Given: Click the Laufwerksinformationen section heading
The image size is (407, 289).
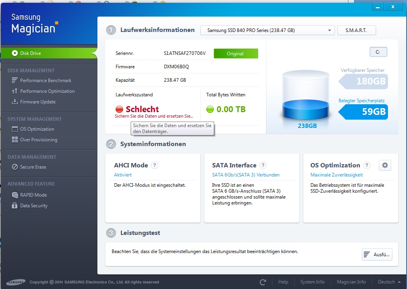Looking at the screenshot, I should (157, 30).
